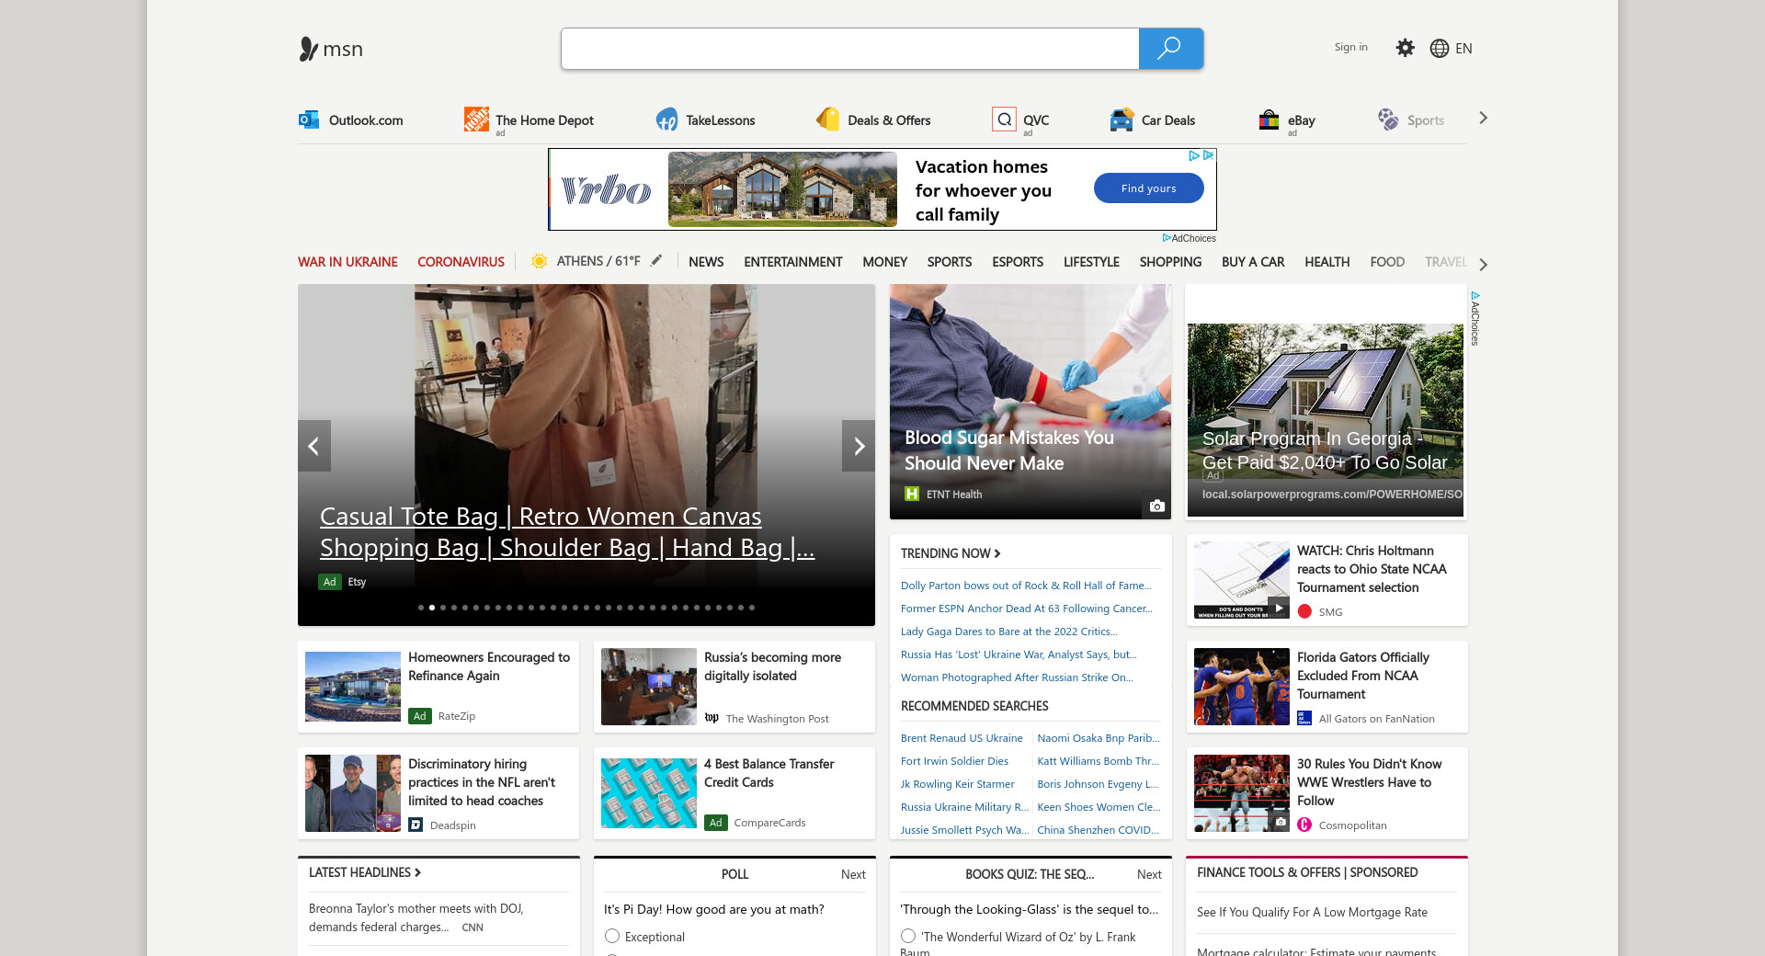Go to previous slide in carousel
The width and height of the screenshot is (1765, 956).
tap(314, 446)
